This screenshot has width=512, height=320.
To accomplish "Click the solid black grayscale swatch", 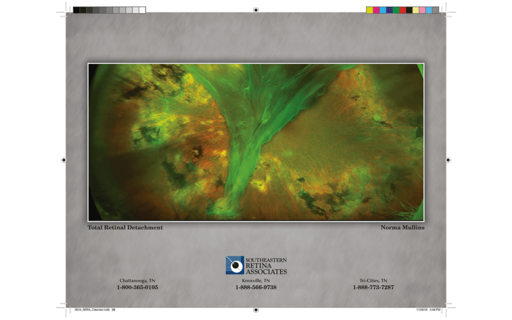I will tap(76, 10).
